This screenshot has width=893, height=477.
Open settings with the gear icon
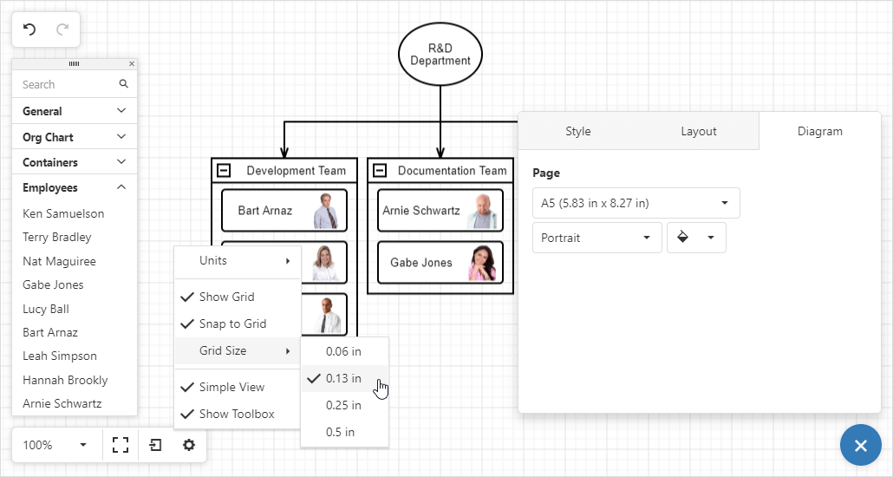tap(189, 445)
